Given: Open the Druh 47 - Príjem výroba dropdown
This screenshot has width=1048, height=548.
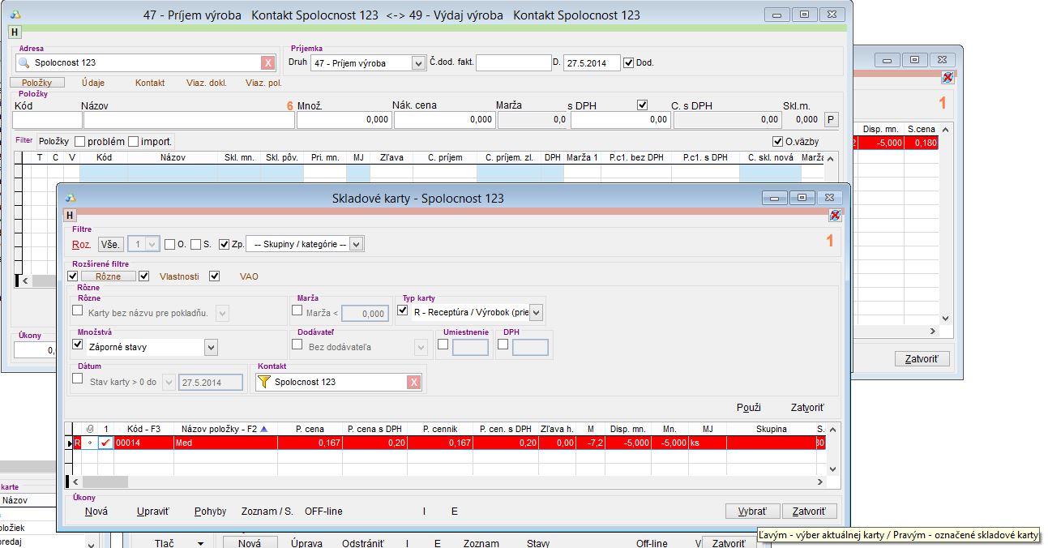Looking at the screenshot, I should click(x=418, y=63).
